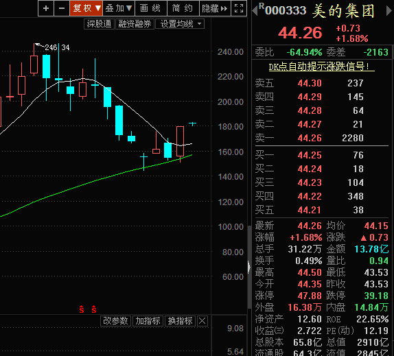Expand the 叠加 overlay dropdown
This screenshot has height=356, width=394.
tap(119, 8)
